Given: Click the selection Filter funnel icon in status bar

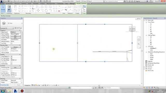Looking at the screenshot, I should (157, 88).
